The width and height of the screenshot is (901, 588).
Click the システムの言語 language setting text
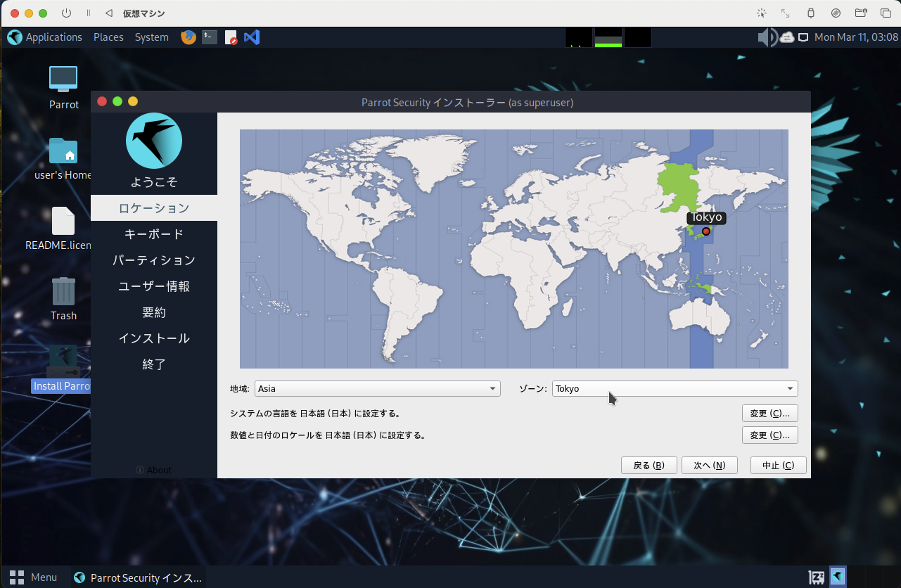point(315,414)
